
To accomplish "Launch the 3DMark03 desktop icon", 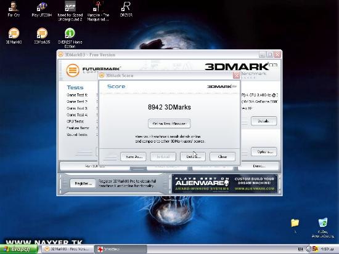I will [x=14, y=36].
